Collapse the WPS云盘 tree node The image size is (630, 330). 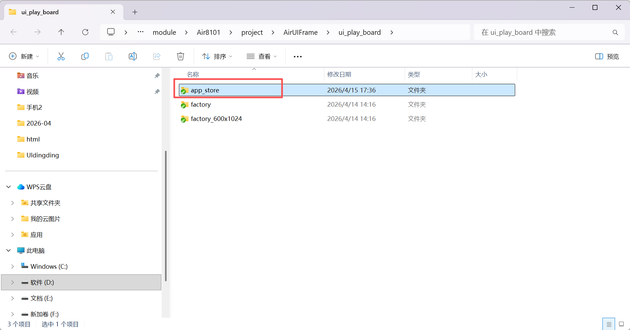pos(9,187)
